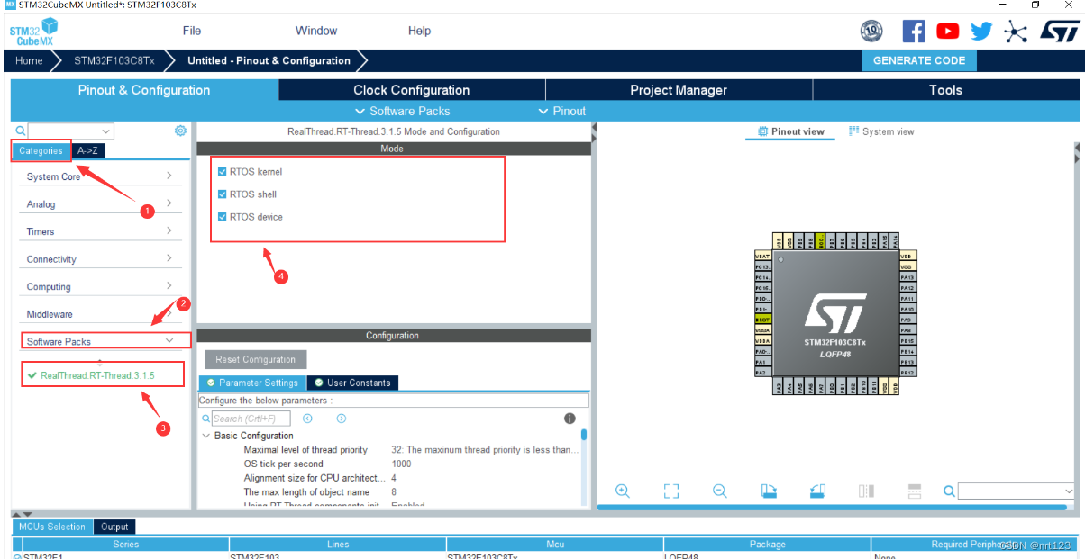Rotate the chip counterclockwise
This screenshot has width=1085, height=559.
816,491
